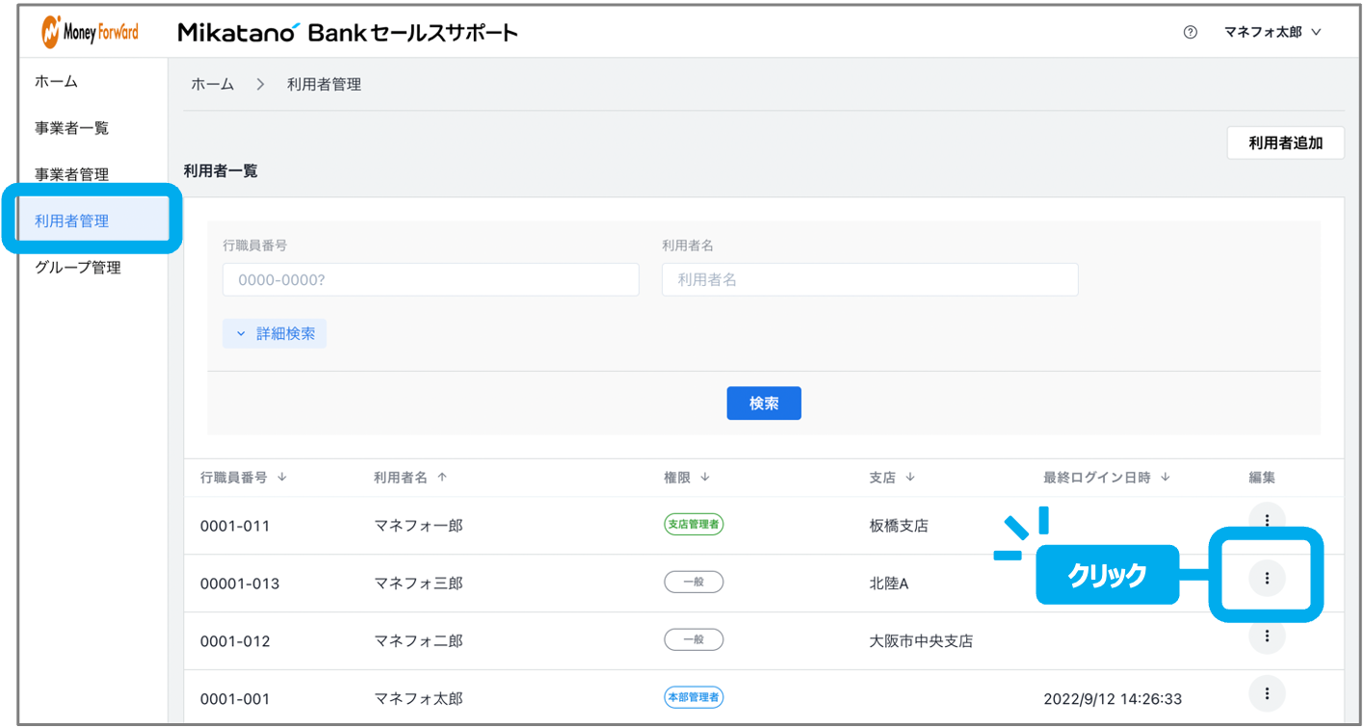This screenshot has width=1364, height=728.
Task: Open 事業者管理 in the sidebar
Action: [72, 174]
